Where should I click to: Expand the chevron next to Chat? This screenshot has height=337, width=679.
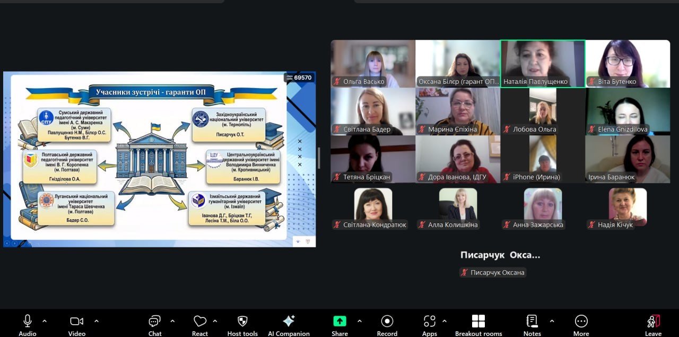click(x=172, y=321)
